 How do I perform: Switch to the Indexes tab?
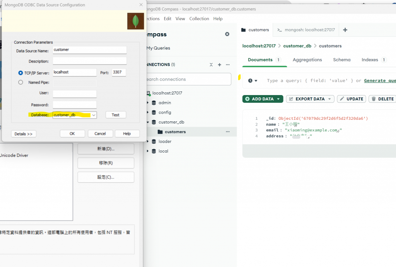pos(374,60)
